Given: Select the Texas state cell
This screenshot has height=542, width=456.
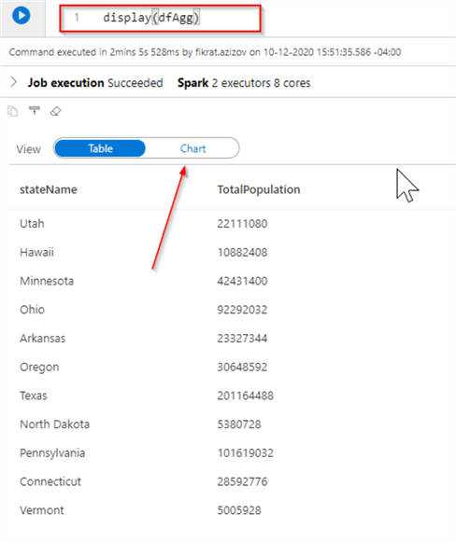Looking at the screenshot, I should click(34, 396).
